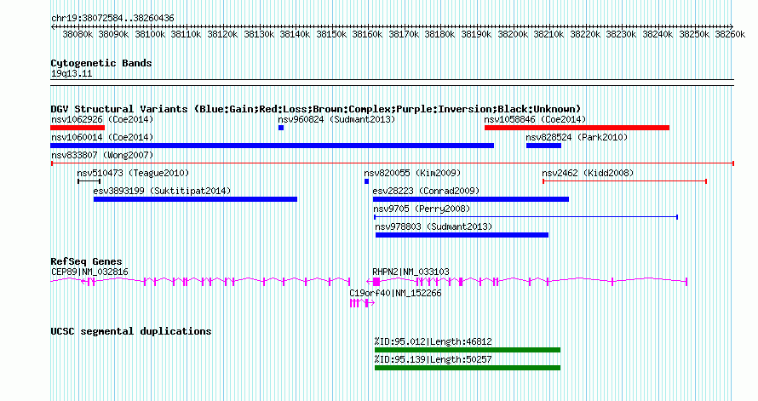758x401 pixels.
Task: Click the RHPN2|NM_033103 gene label
Action: 411,272
